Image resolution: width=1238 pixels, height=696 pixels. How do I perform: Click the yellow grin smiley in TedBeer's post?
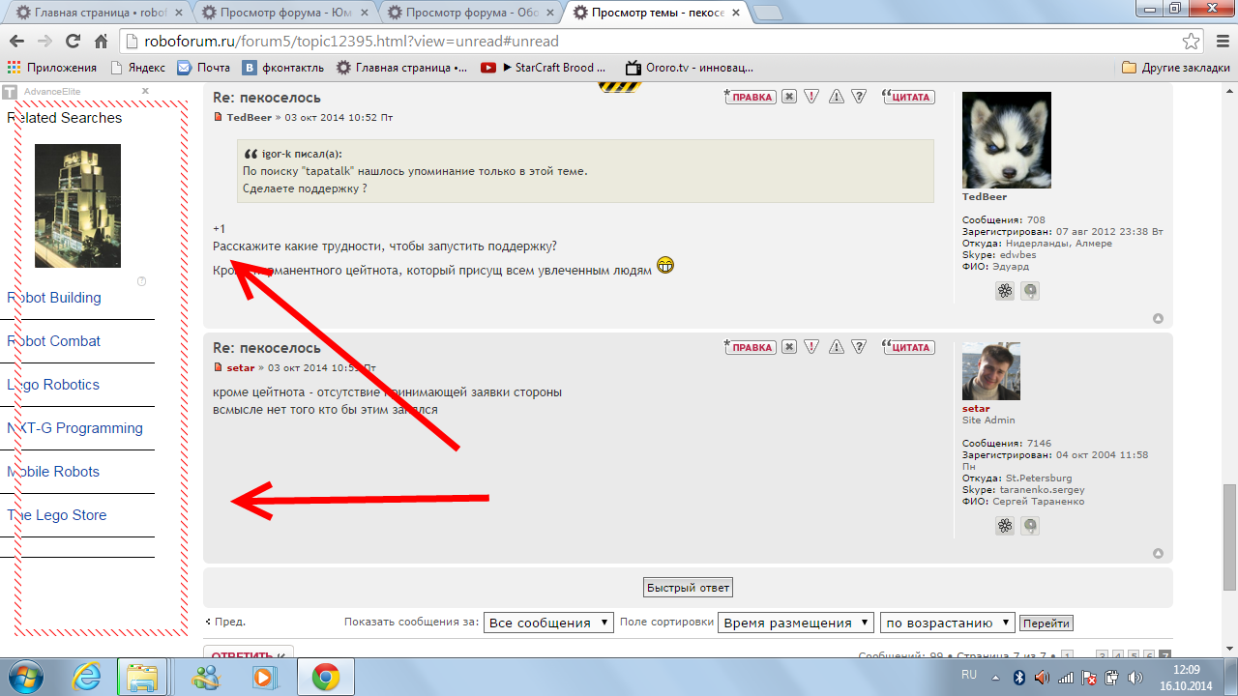(665, 266)
